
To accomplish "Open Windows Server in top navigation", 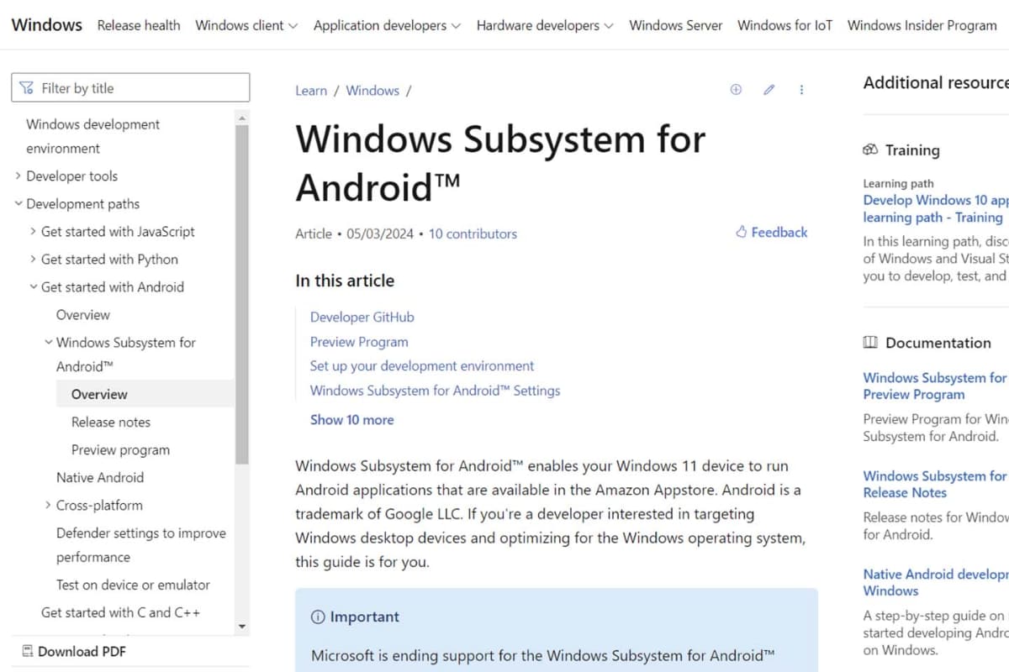I will 676,25.
